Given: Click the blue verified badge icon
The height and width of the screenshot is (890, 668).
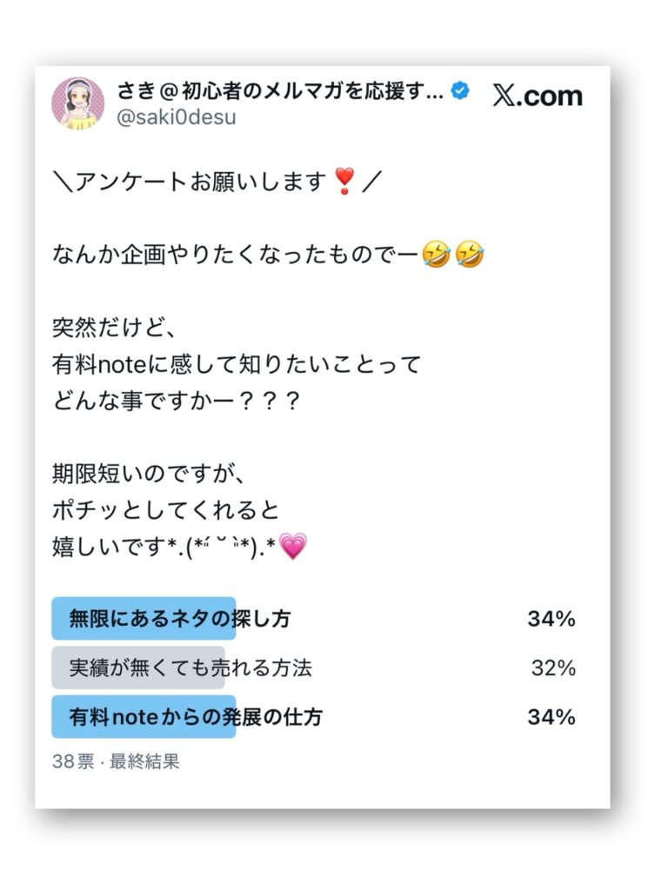Looking at the screenshot, I should (x=459, y=90).
